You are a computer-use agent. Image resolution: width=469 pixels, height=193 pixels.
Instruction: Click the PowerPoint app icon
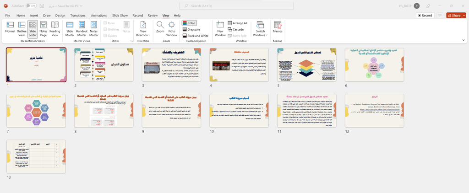[5, 6]
